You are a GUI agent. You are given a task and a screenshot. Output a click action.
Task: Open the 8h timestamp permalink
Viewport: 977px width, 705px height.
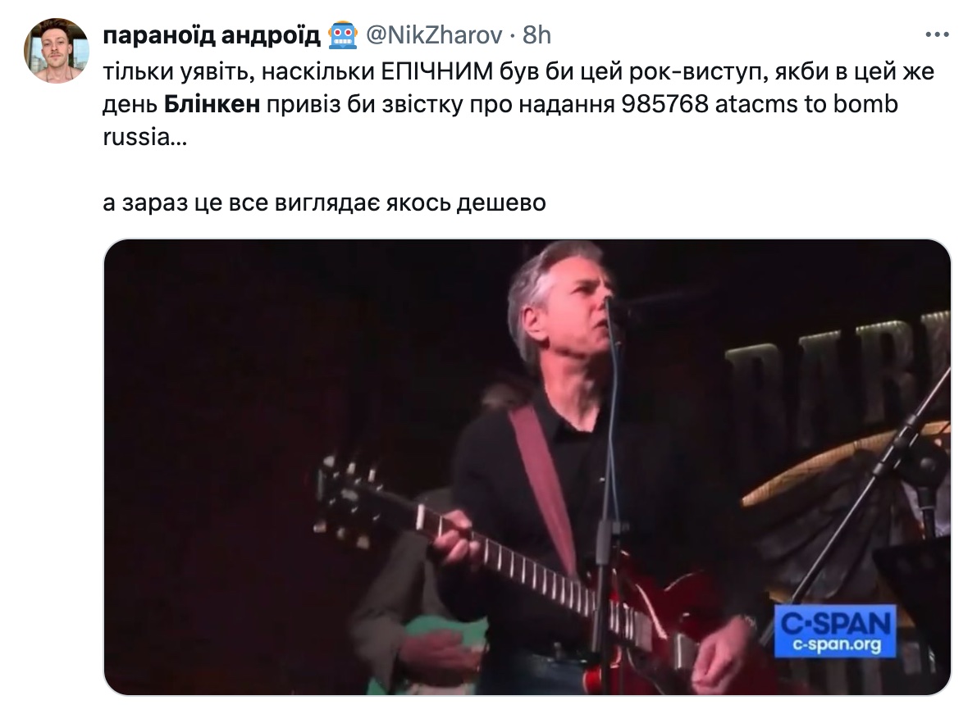536,35
